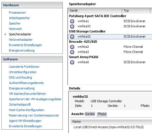152x133 pixels.
Task: Open the Sicherheitsprofil page
Action: [x=20, y=105]
